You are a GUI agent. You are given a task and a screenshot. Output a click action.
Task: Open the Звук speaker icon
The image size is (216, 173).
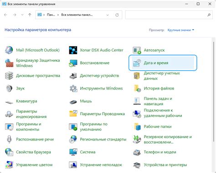click(9, 88)
